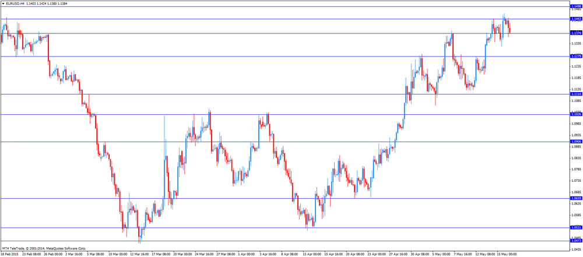Click the 1.0835 price scale value
Image resolution: width=583 pixels, height=257 pixels.
[577, 158]
